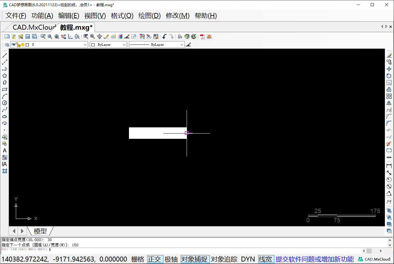Open the Array tool
Screen dimensions: 394x264
click(389, 96)
